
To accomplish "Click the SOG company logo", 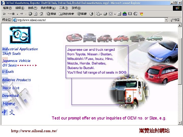I will [20, 35].
